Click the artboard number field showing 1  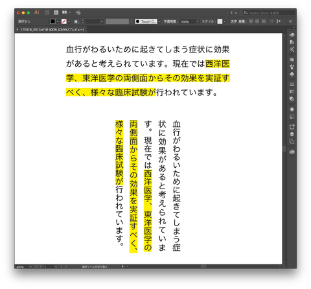point(49,267)
